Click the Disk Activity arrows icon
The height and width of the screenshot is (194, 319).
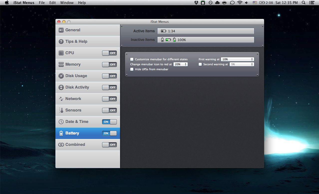(x=61, y=87)
